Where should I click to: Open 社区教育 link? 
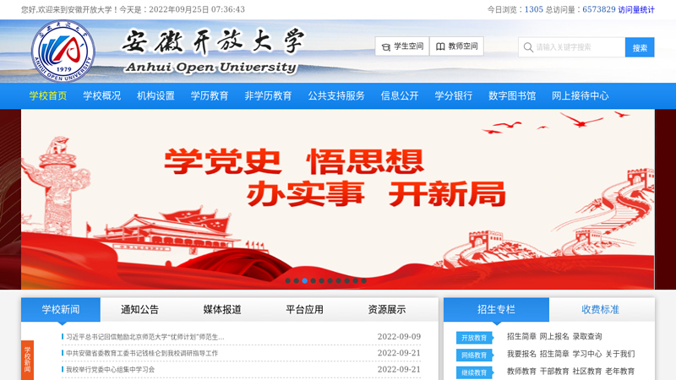pos(587,371)
